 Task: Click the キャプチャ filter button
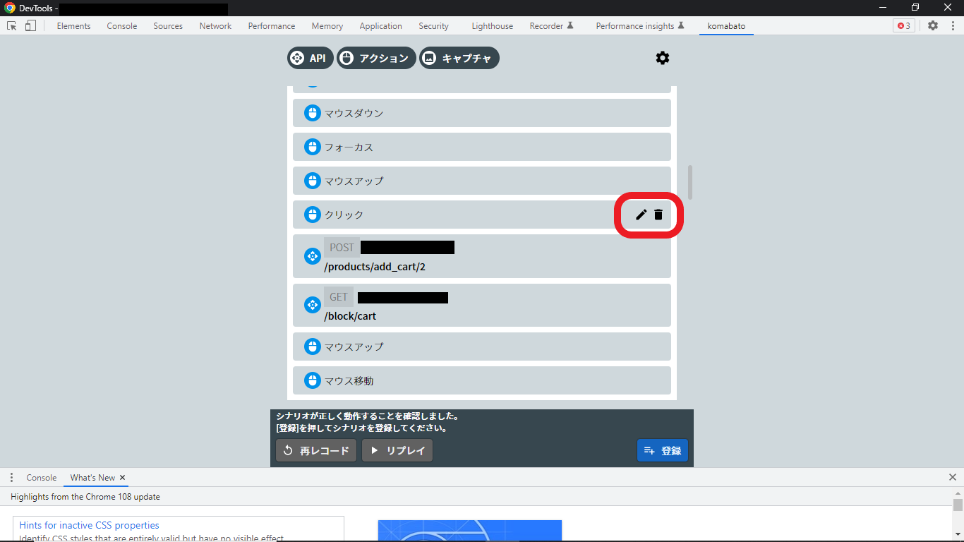[x=459, y=58]
